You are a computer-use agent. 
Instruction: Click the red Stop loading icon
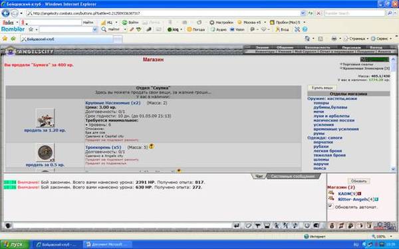[x=319, y=13]
